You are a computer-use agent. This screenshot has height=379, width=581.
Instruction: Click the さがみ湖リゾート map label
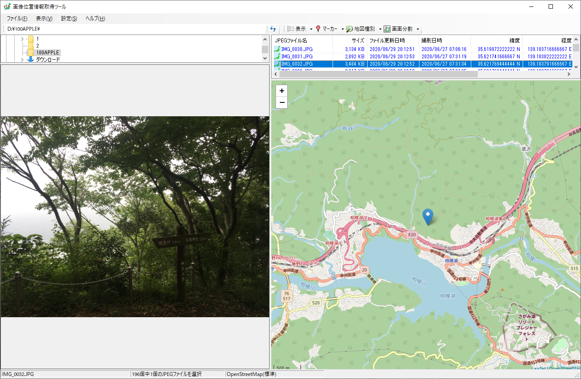coord(527,328)
